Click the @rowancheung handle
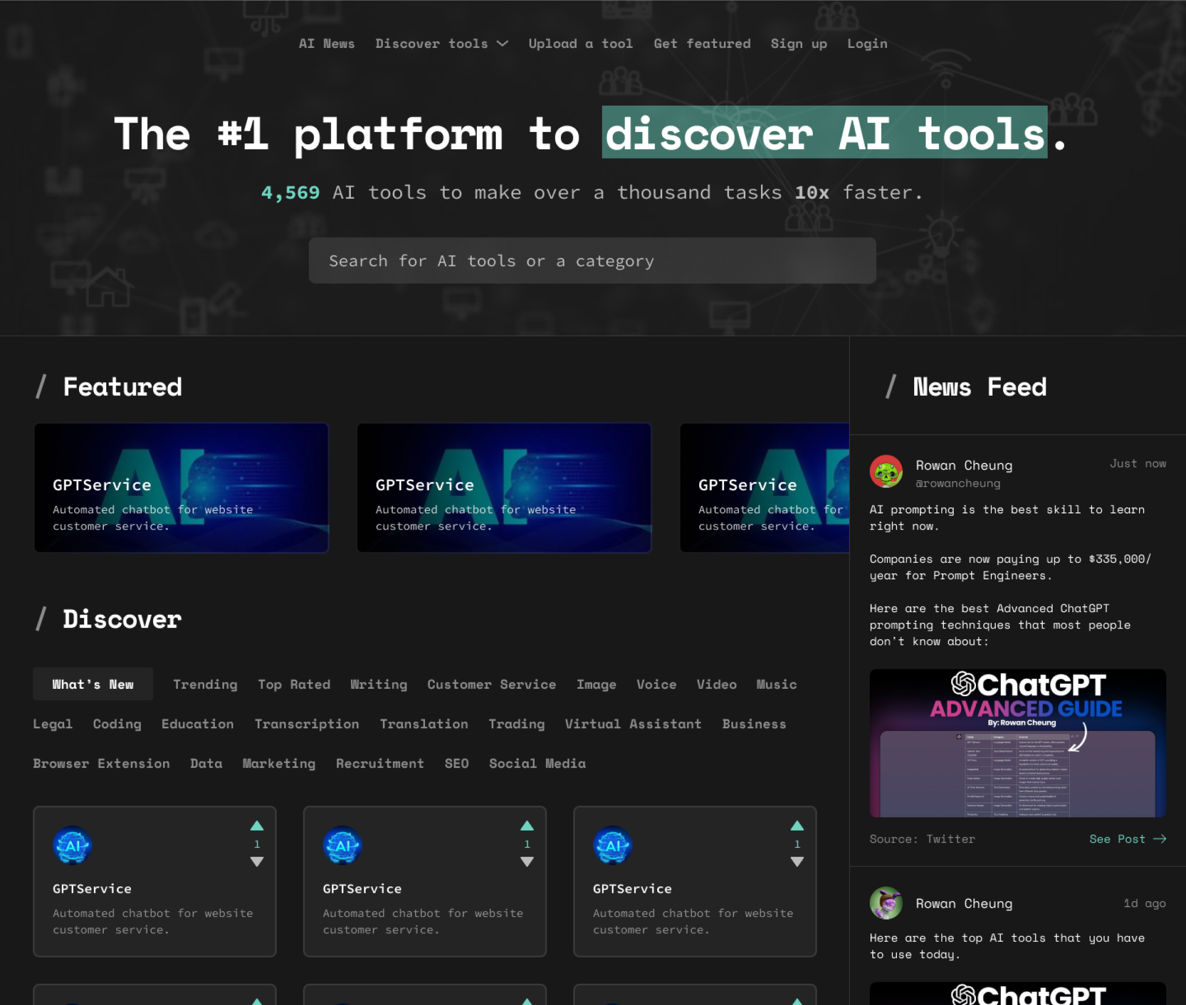The image size is (1186, 1005). (958, 483)
